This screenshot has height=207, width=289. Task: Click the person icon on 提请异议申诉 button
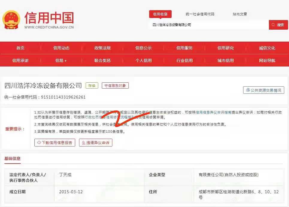pyautogui.click(x=84, y=143)
